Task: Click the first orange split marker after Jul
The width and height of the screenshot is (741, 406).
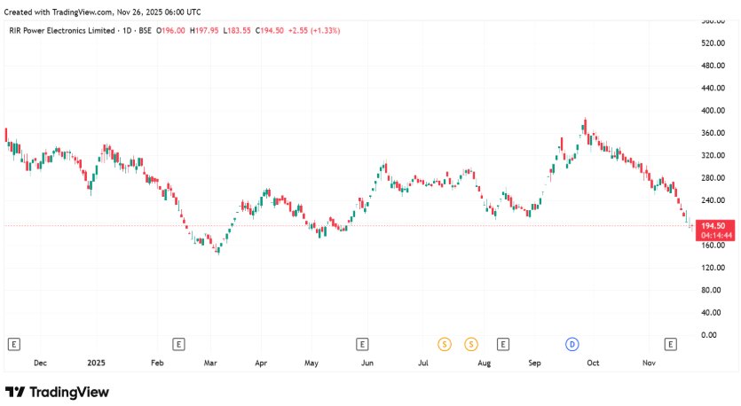Action: 444,343
